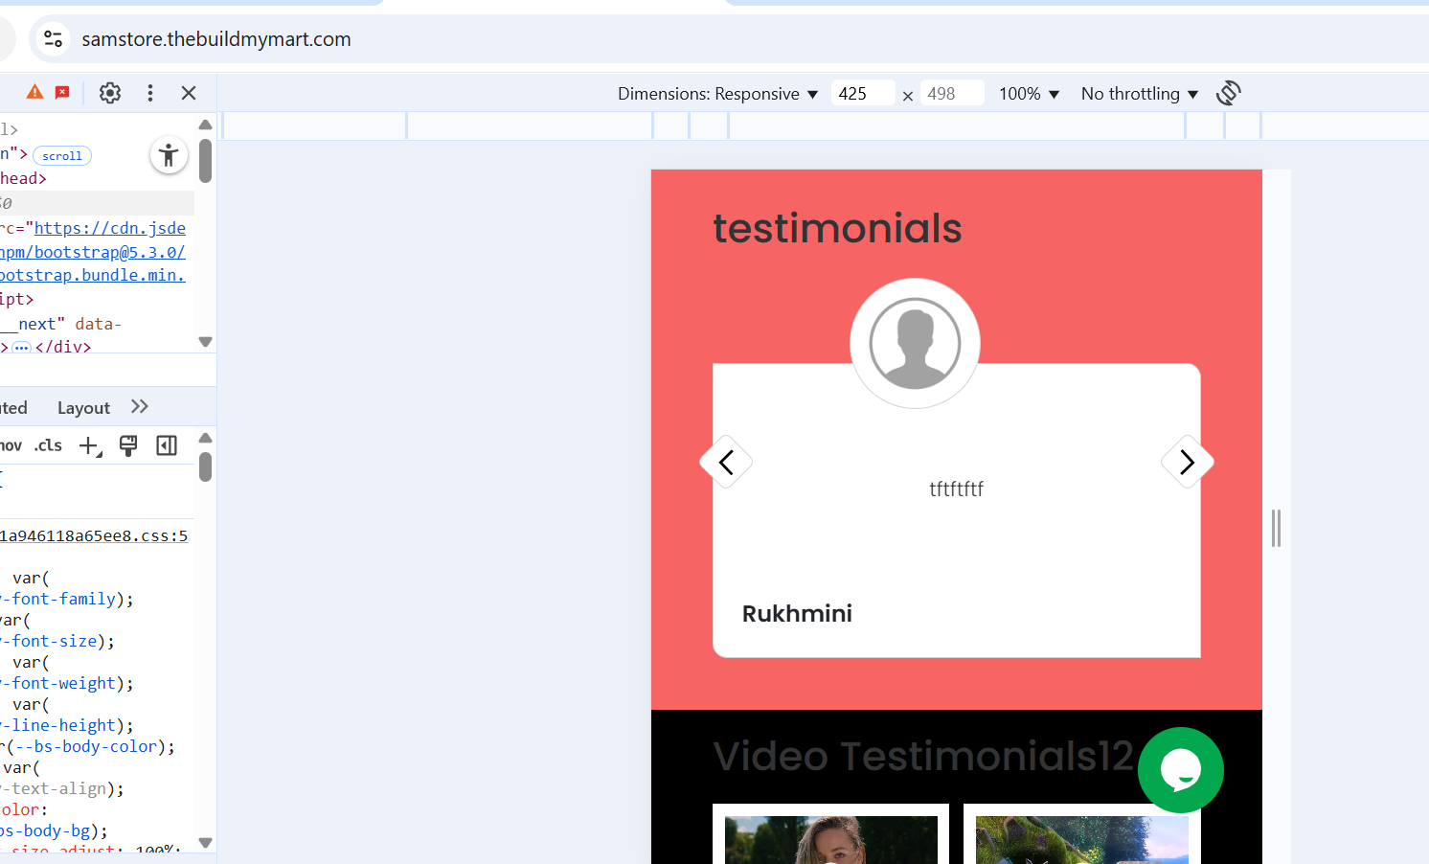Click the s-body-bg CSS variable

click(45, 831)
